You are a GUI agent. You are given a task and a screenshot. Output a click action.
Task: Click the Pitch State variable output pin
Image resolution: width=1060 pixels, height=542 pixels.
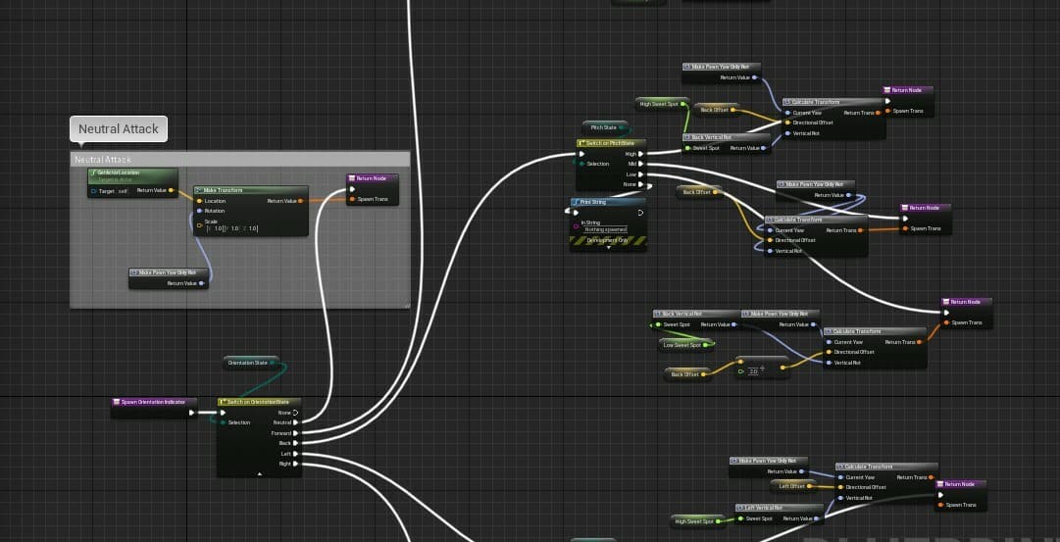click(x=622, y=127)
